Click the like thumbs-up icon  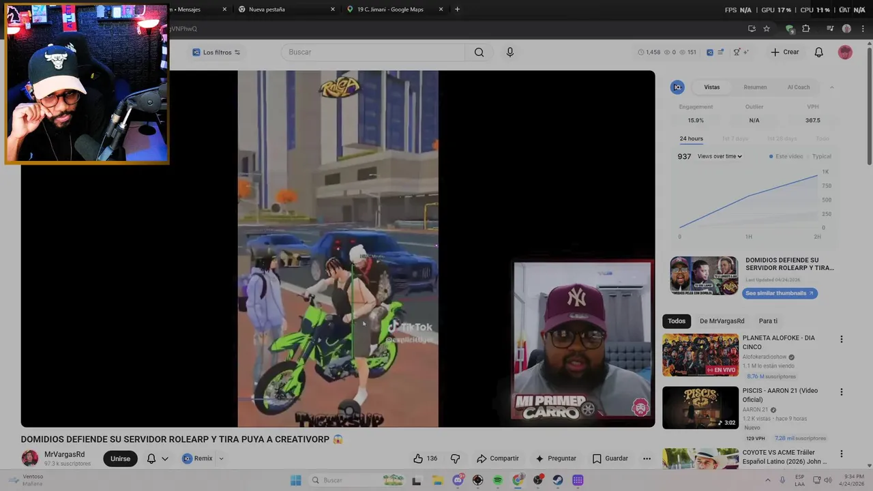418,459
